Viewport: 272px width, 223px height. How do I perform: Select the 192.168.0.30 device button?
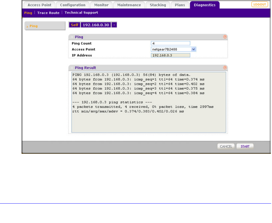point(96,25)
